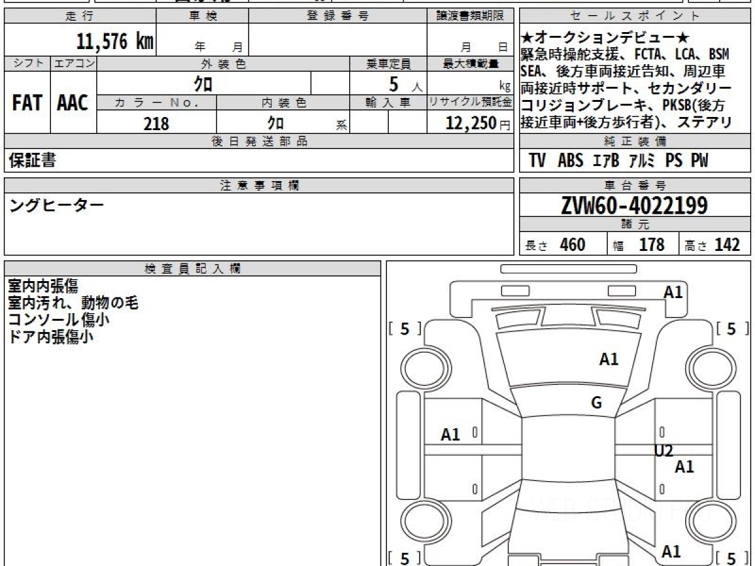Select inspector note コンソール傷小
This screenshot has width=755, height=566.
click(59, 319)
